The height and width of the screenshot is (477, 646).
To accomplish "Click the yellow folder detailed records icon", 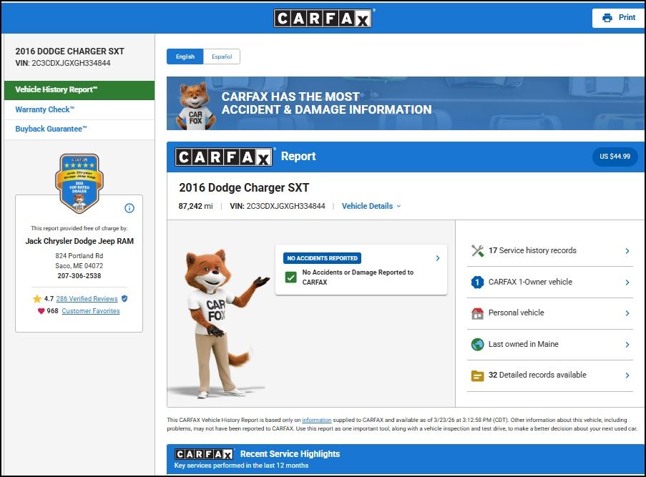I will click(x=478, y=375).
